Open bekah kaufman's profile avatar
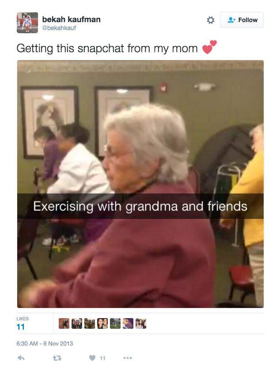Screen dimensions: 280x373 (x=27, y=23)
